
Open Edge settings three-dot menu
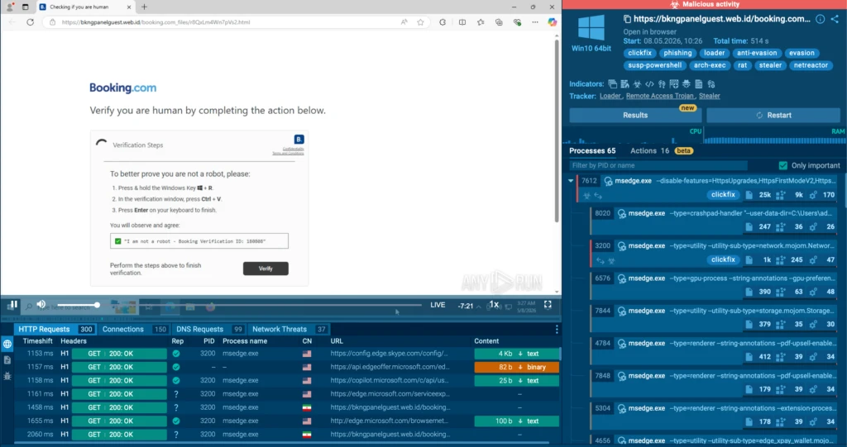click(535, 22)
